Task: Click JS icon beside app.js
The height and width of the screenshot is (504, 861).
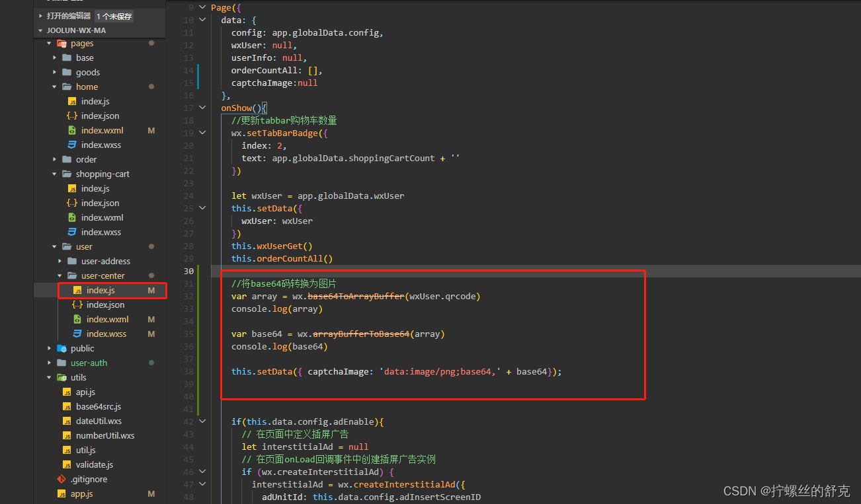Action: 62,494
